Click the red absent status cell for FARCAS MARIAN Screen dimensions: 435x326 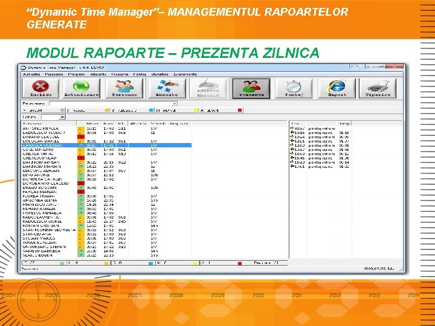(x=81, y=192)
